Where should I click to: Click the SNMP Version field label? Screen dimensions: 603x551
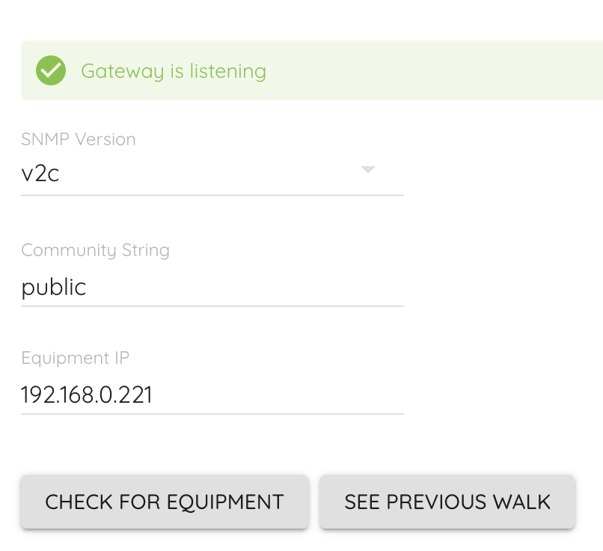(x=79, y=139)
